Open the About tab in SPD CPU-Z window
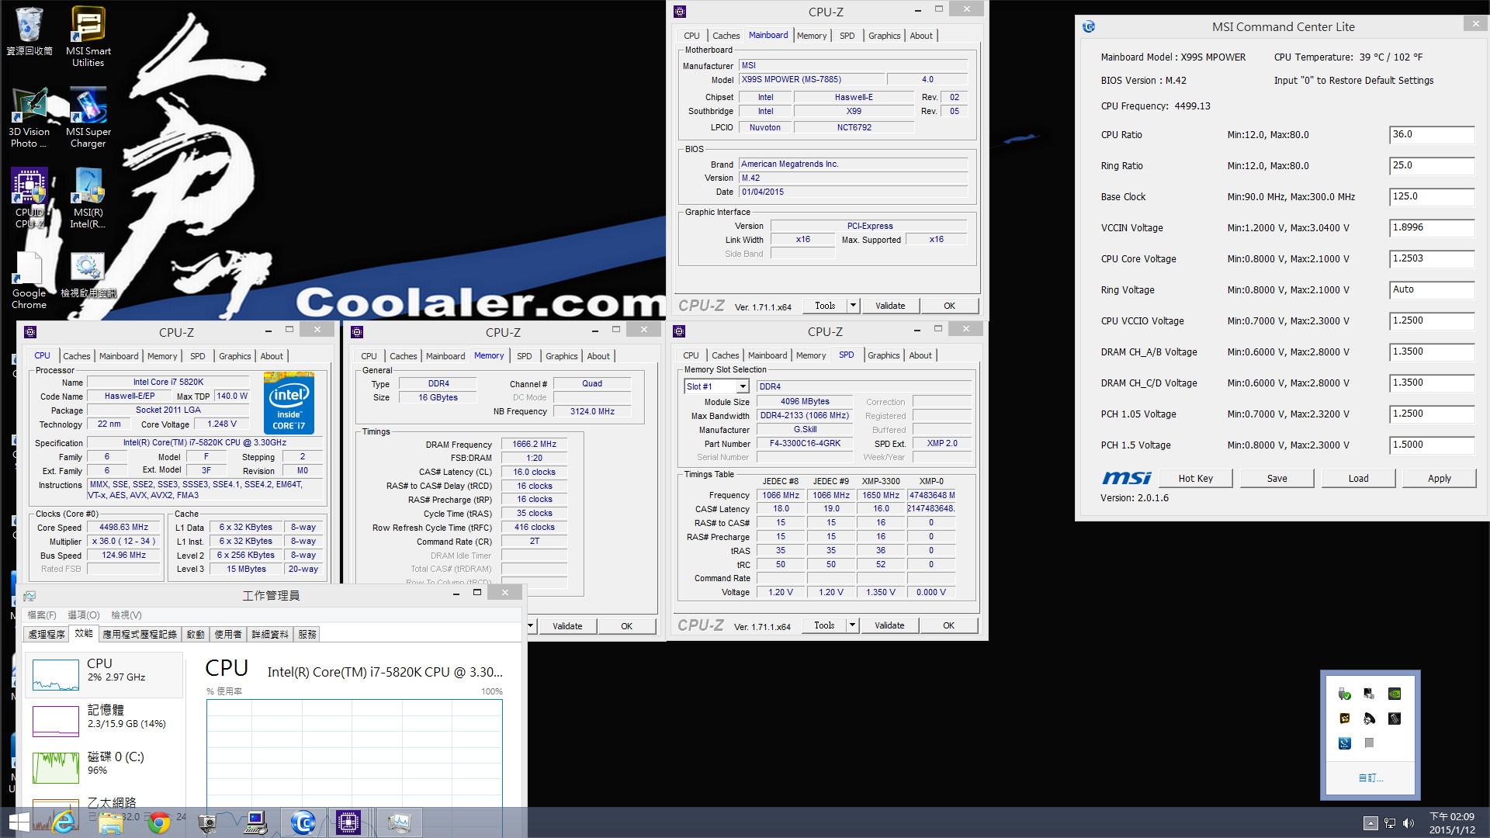1490x838 pixels. point(920,355)
